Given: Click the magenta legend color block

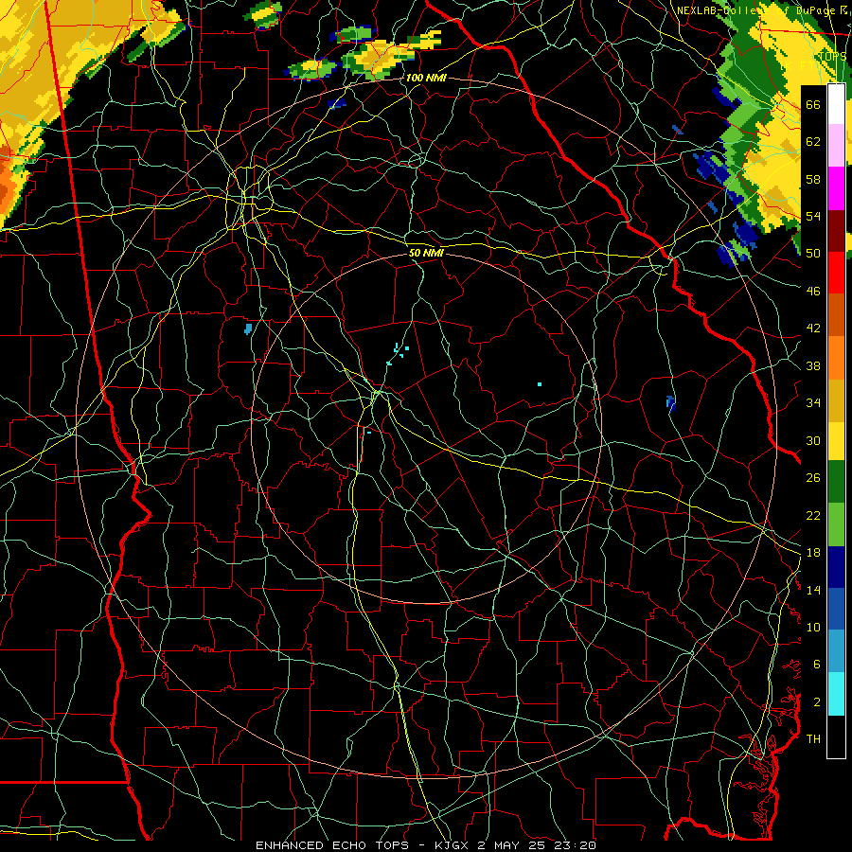Looking at the screenshot, I should tap(836, 188).
